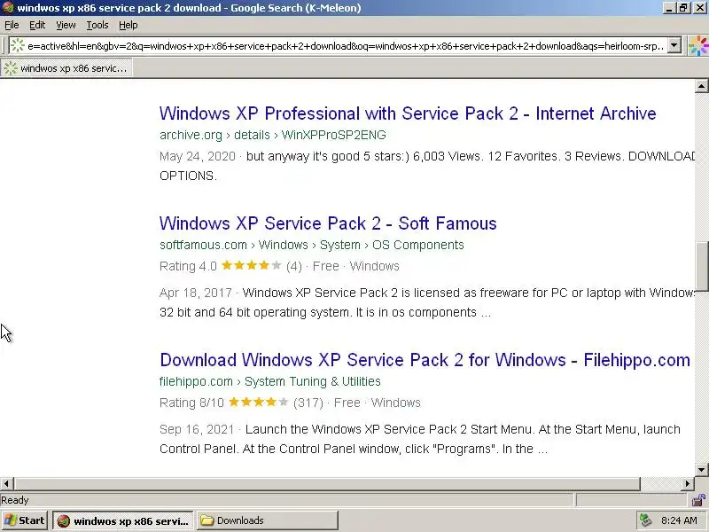Image resolution: width=709 pixels, height=532 pixels.
Task: Open the File menu
Action: tap(12, 25)
